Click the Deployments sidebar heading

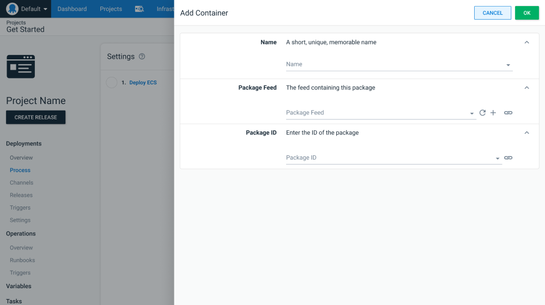[x=23, y=143]
